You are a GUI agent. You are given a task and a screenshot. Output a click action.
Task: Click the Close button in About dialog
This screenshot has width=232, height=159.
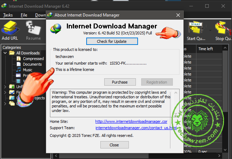point(114,145)
